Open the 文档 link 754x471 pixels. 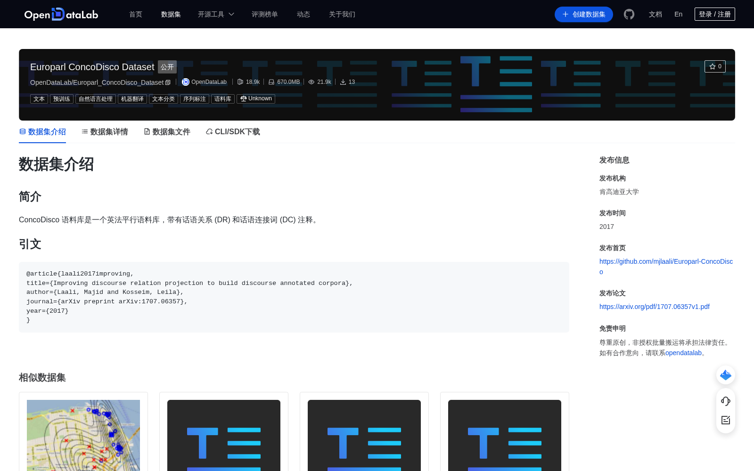(656, 14)
